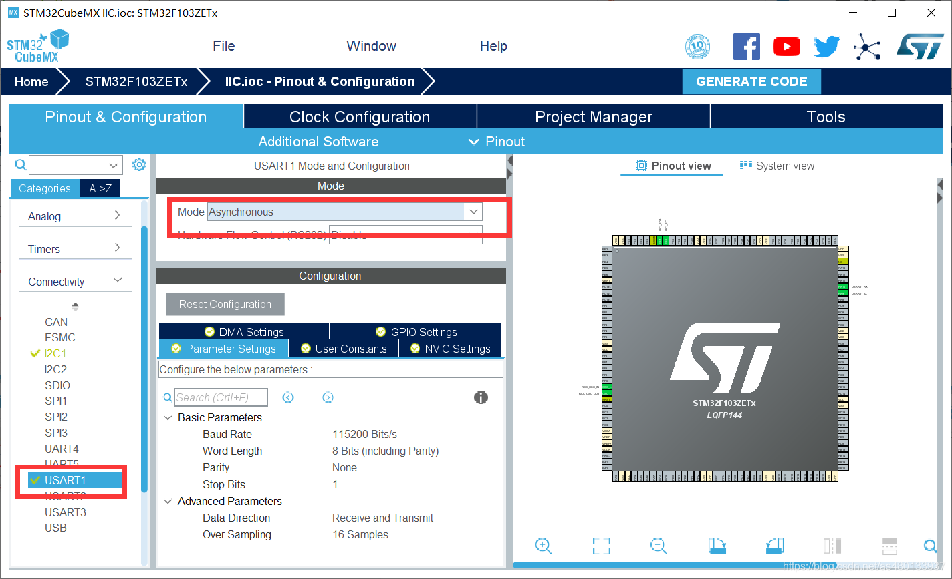The height and width of the screenshot is (579, 952).
Task: Click Additional Software
Action: [318, 142]
